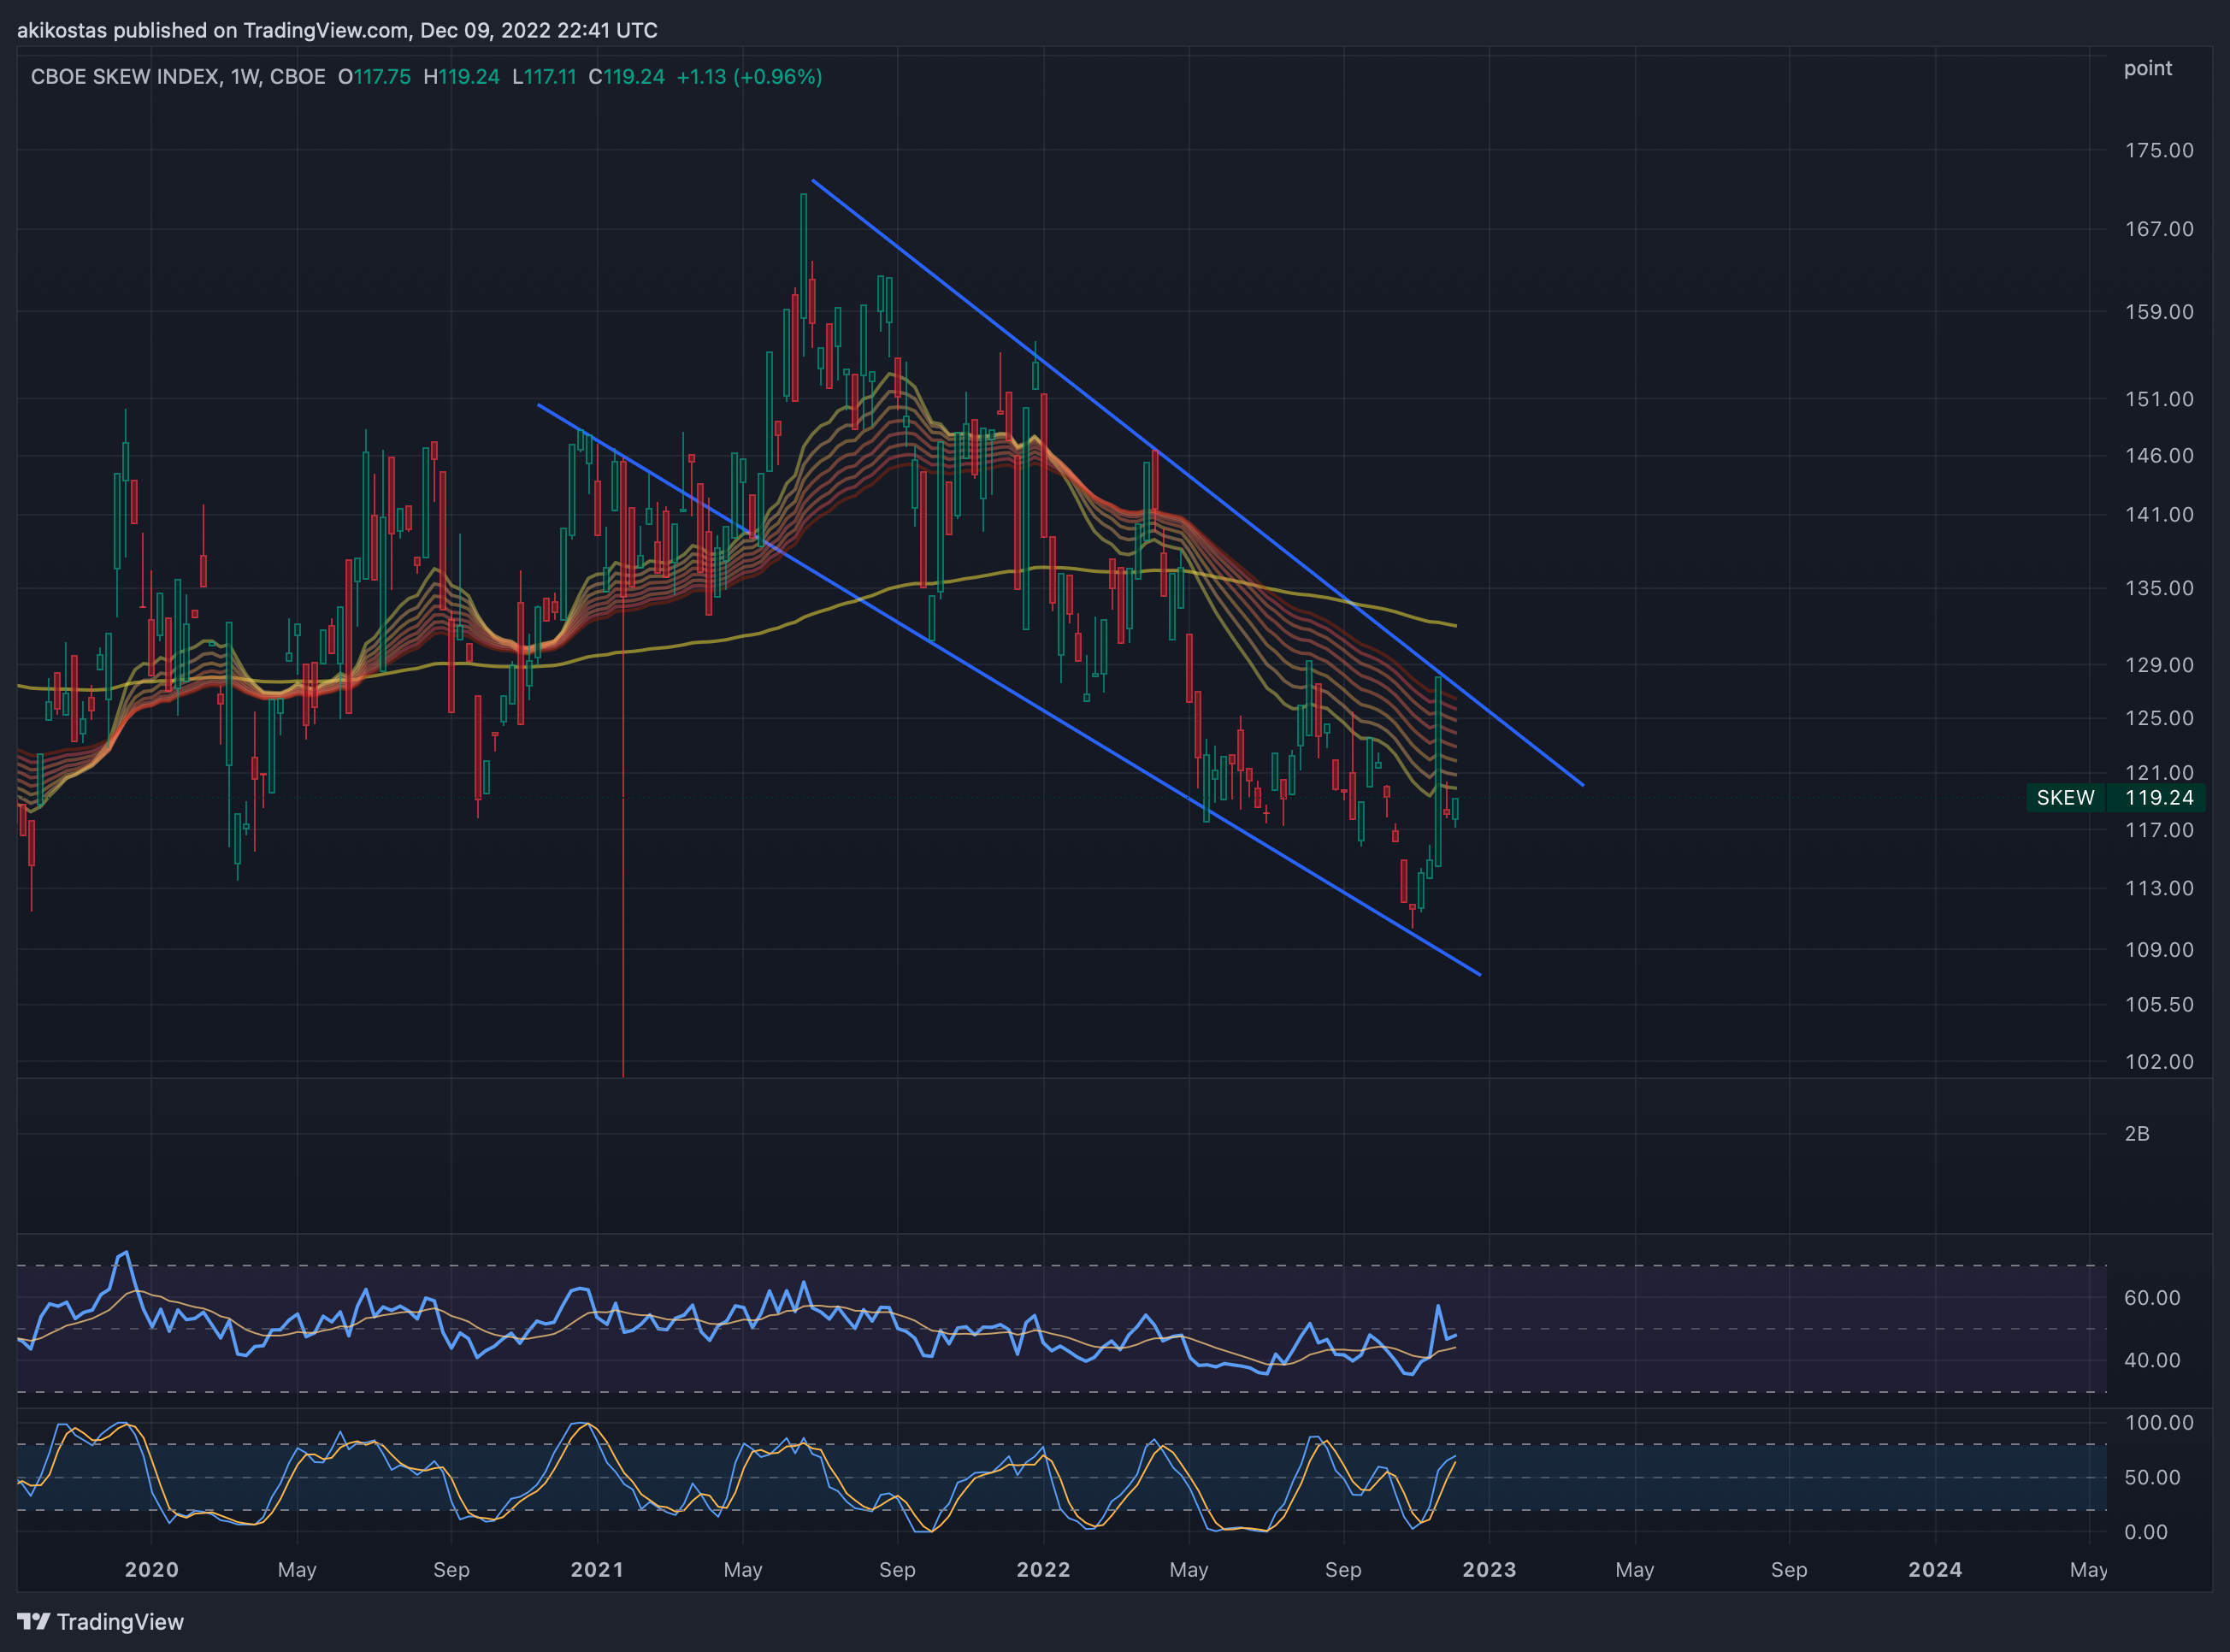Image resolution: width=2230 pixels, height=1652 pixels.
Task: Click the 109.00 price axis label
Action: [2159, 949]
